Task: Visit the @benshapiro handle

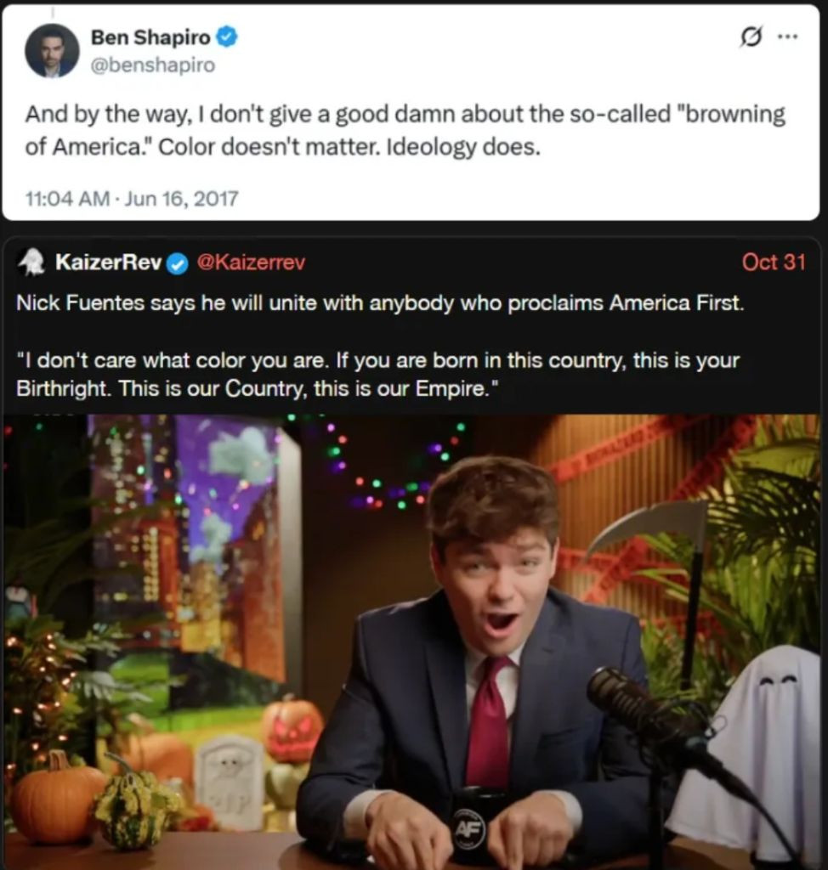Action: click(x=153, y=65)
